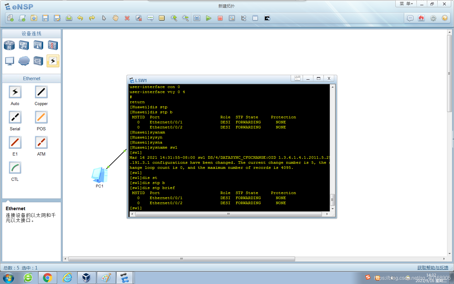Click the delete all connections icon
The height and width of the screenshot is (284, 454).
click(x=139, y=18)
